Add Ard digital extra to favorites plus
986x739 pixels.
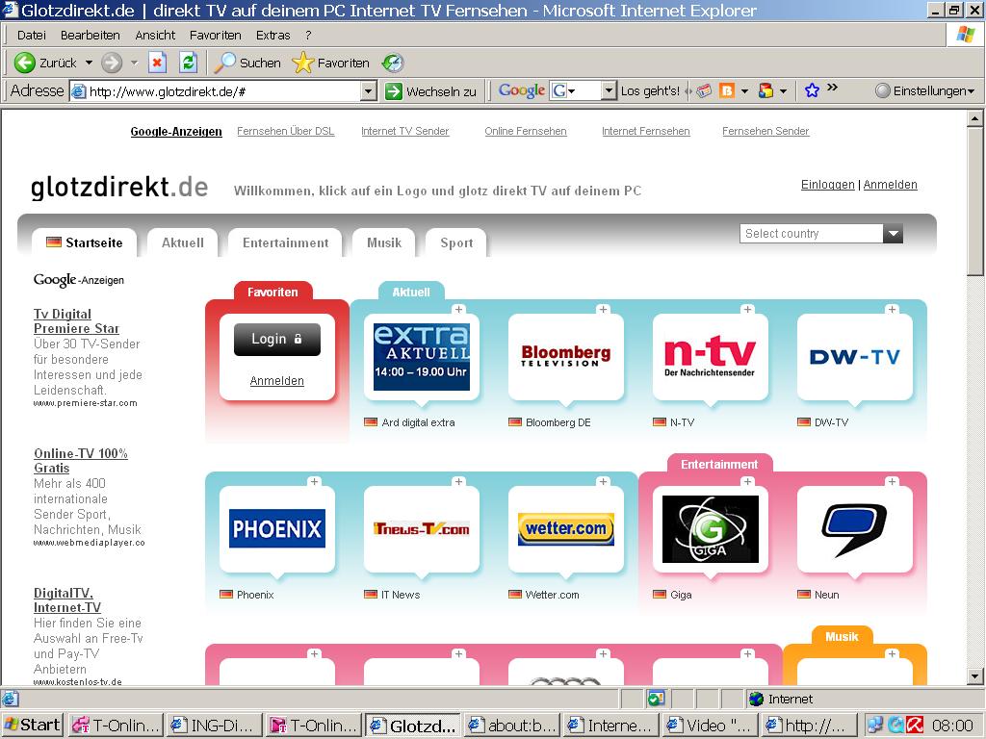click(459, 309)
